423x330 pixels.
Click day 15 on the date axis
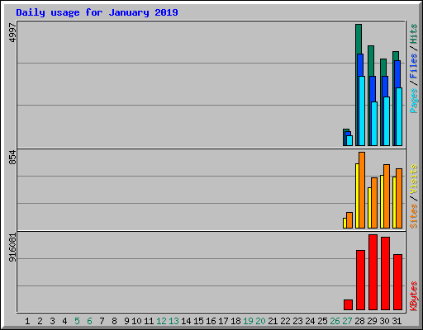point(198,321)
